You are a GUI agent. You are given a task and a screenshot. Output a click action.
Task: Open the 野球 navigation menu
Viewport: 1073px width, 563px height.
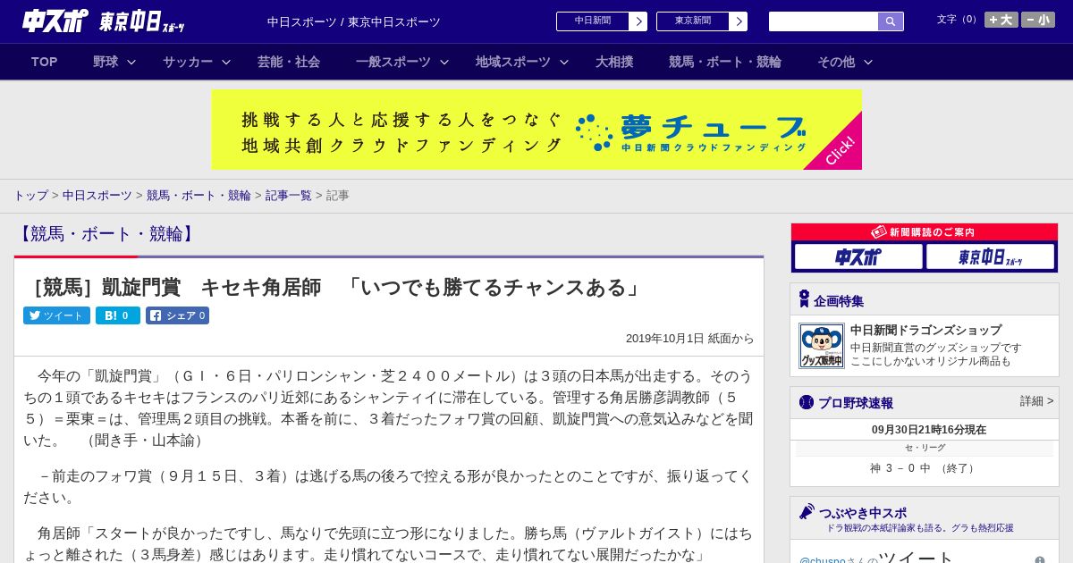[106, 62]
